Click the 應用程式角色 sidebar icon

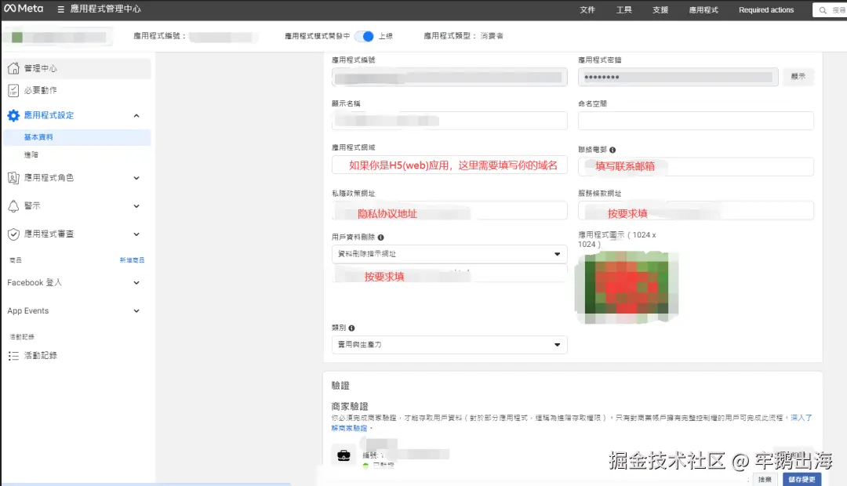(13, 177)
